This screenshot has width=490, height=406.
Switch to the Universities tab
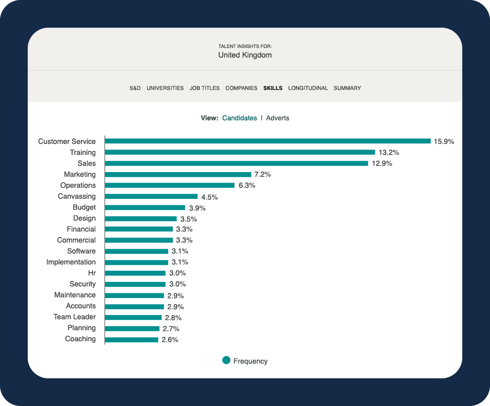[x=165, y=88]
